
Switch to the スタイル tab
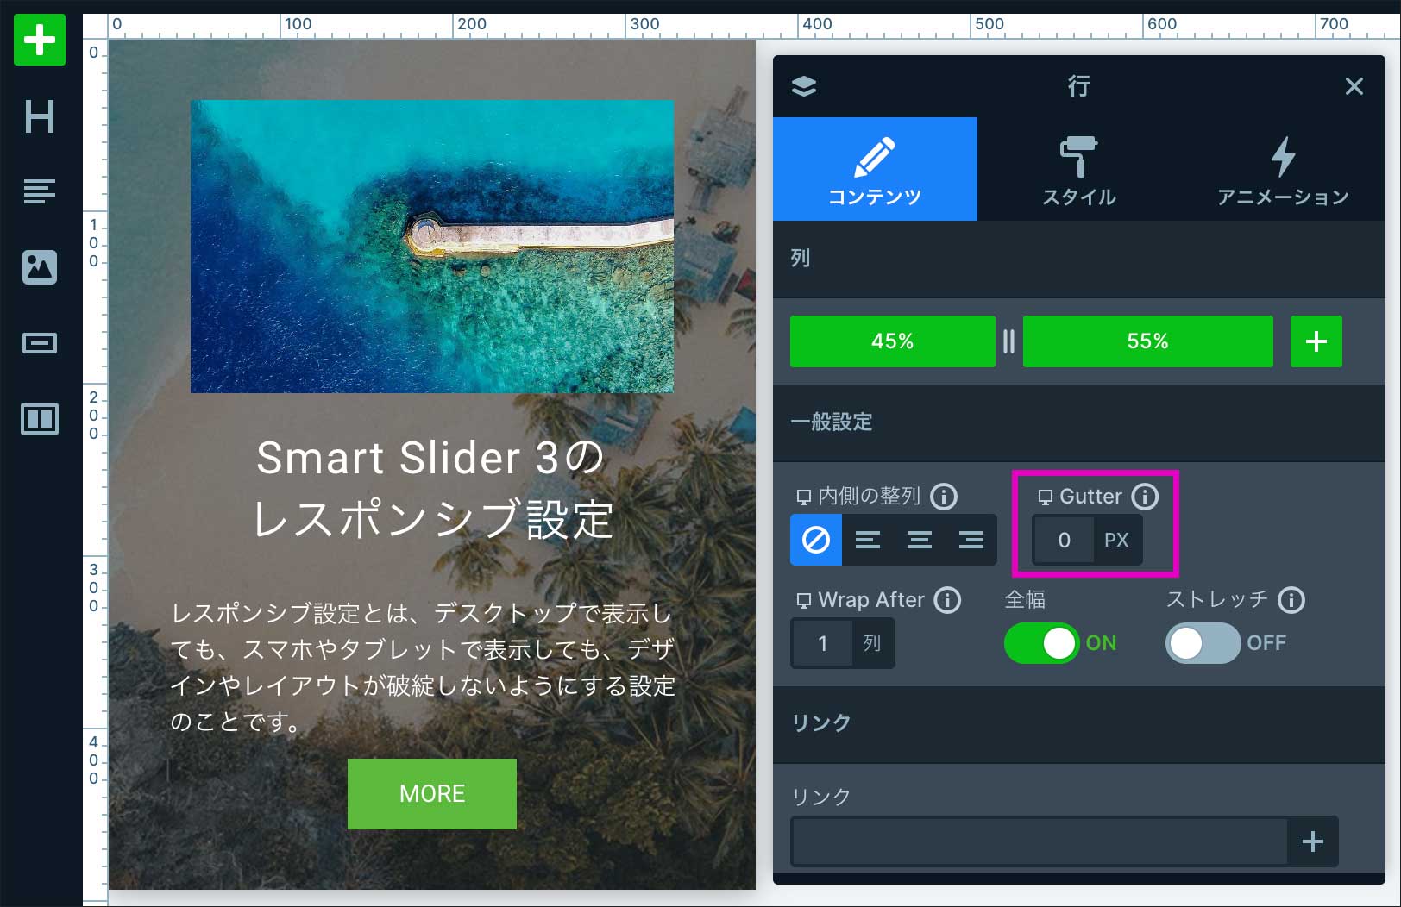pyautogui.click(x=1078, y=170)
